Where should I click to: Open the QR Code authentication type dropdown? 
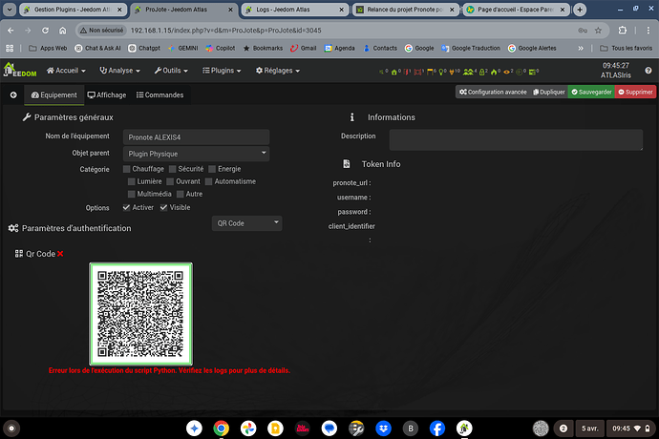coord(246,223)
